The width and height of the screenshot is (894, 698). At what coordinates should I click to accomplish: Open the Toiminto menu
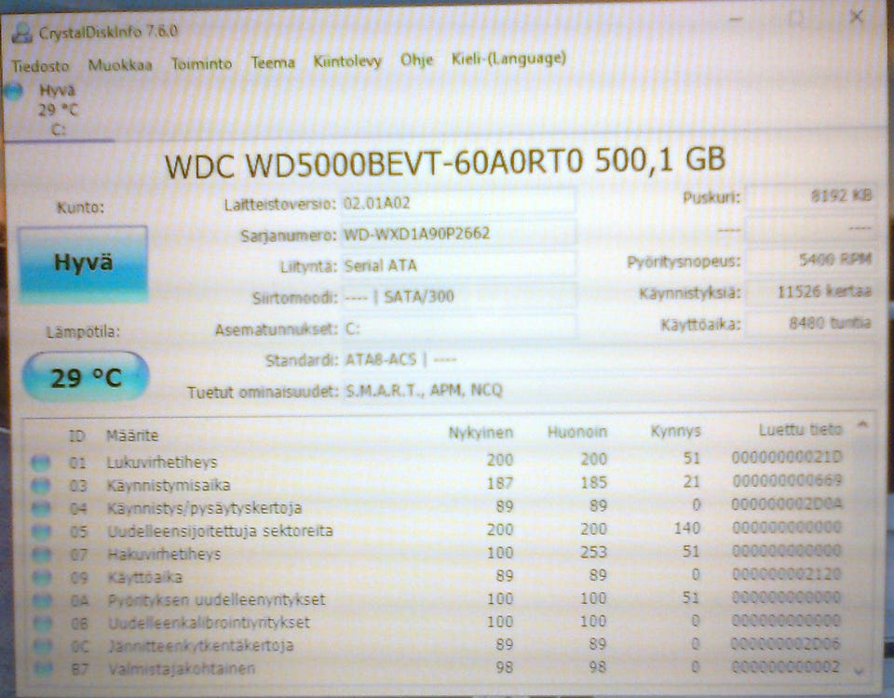coord(202,63)
